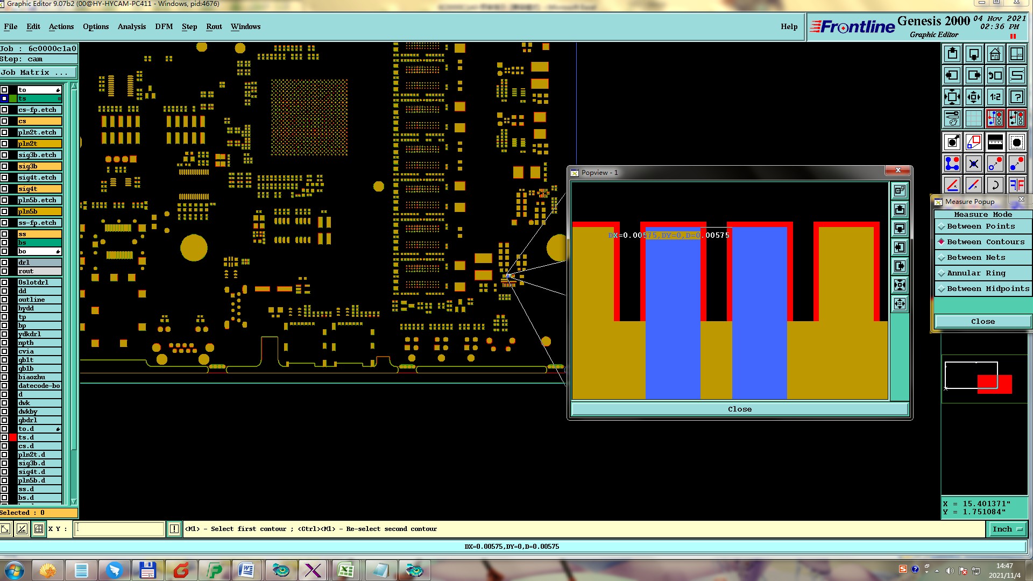Select the ruler measure tool icon
Viewport: 1033px width, 581px height.
click(x=995, y=142)
